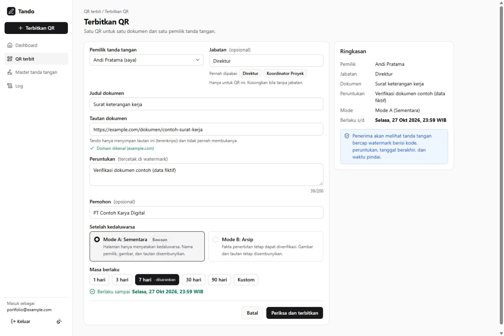
Task: Click the Log scroll icon
Action: (x=10, y=86)
